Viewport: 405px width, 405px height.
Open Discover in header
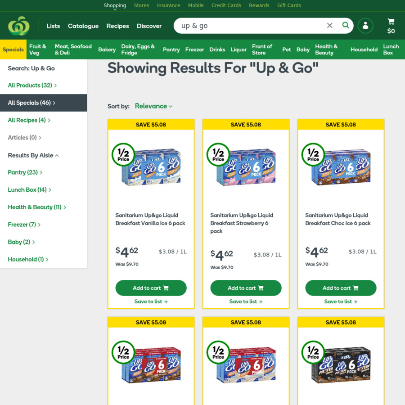[x=149, y=26]
